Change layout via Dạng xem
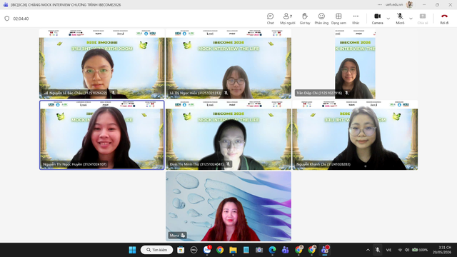This screenshot has height=257, width=457. pyautogui.click(x=338, y=19)
